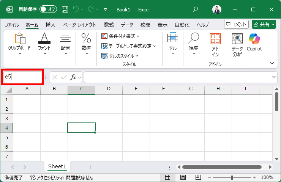281x182 pixels.
Task: Expand the formula bar chevron
Action: [274, 77]
